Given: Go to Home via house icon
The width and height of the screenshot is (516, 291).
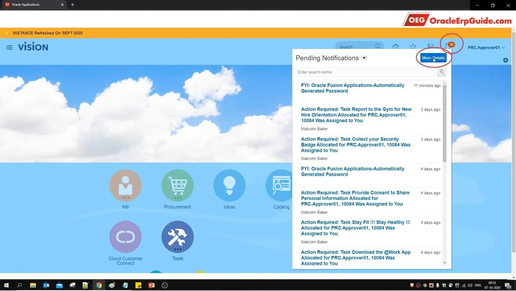Looking at the screenshot, I should [396, 47].
